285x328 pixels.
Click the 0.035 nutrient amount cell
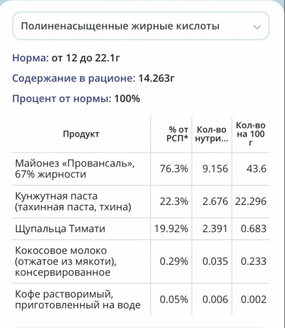click(215, 261)
